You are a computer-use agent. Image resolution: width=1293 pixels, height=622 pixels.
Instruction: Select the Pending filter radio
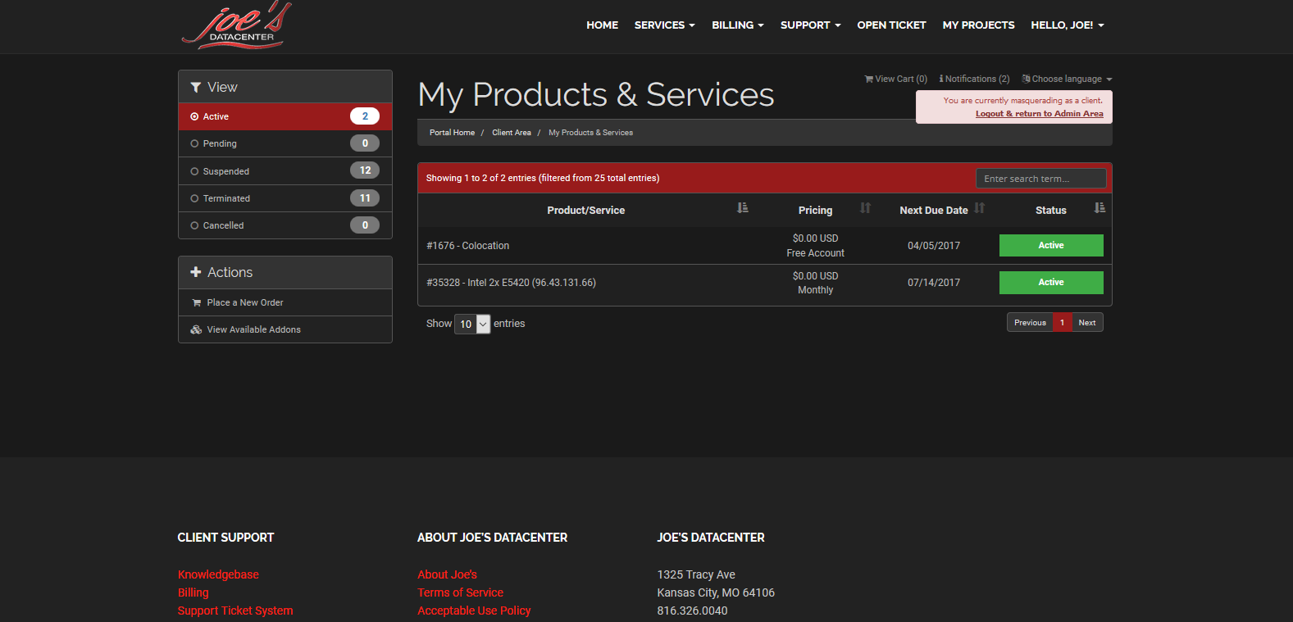coord(194,143)
